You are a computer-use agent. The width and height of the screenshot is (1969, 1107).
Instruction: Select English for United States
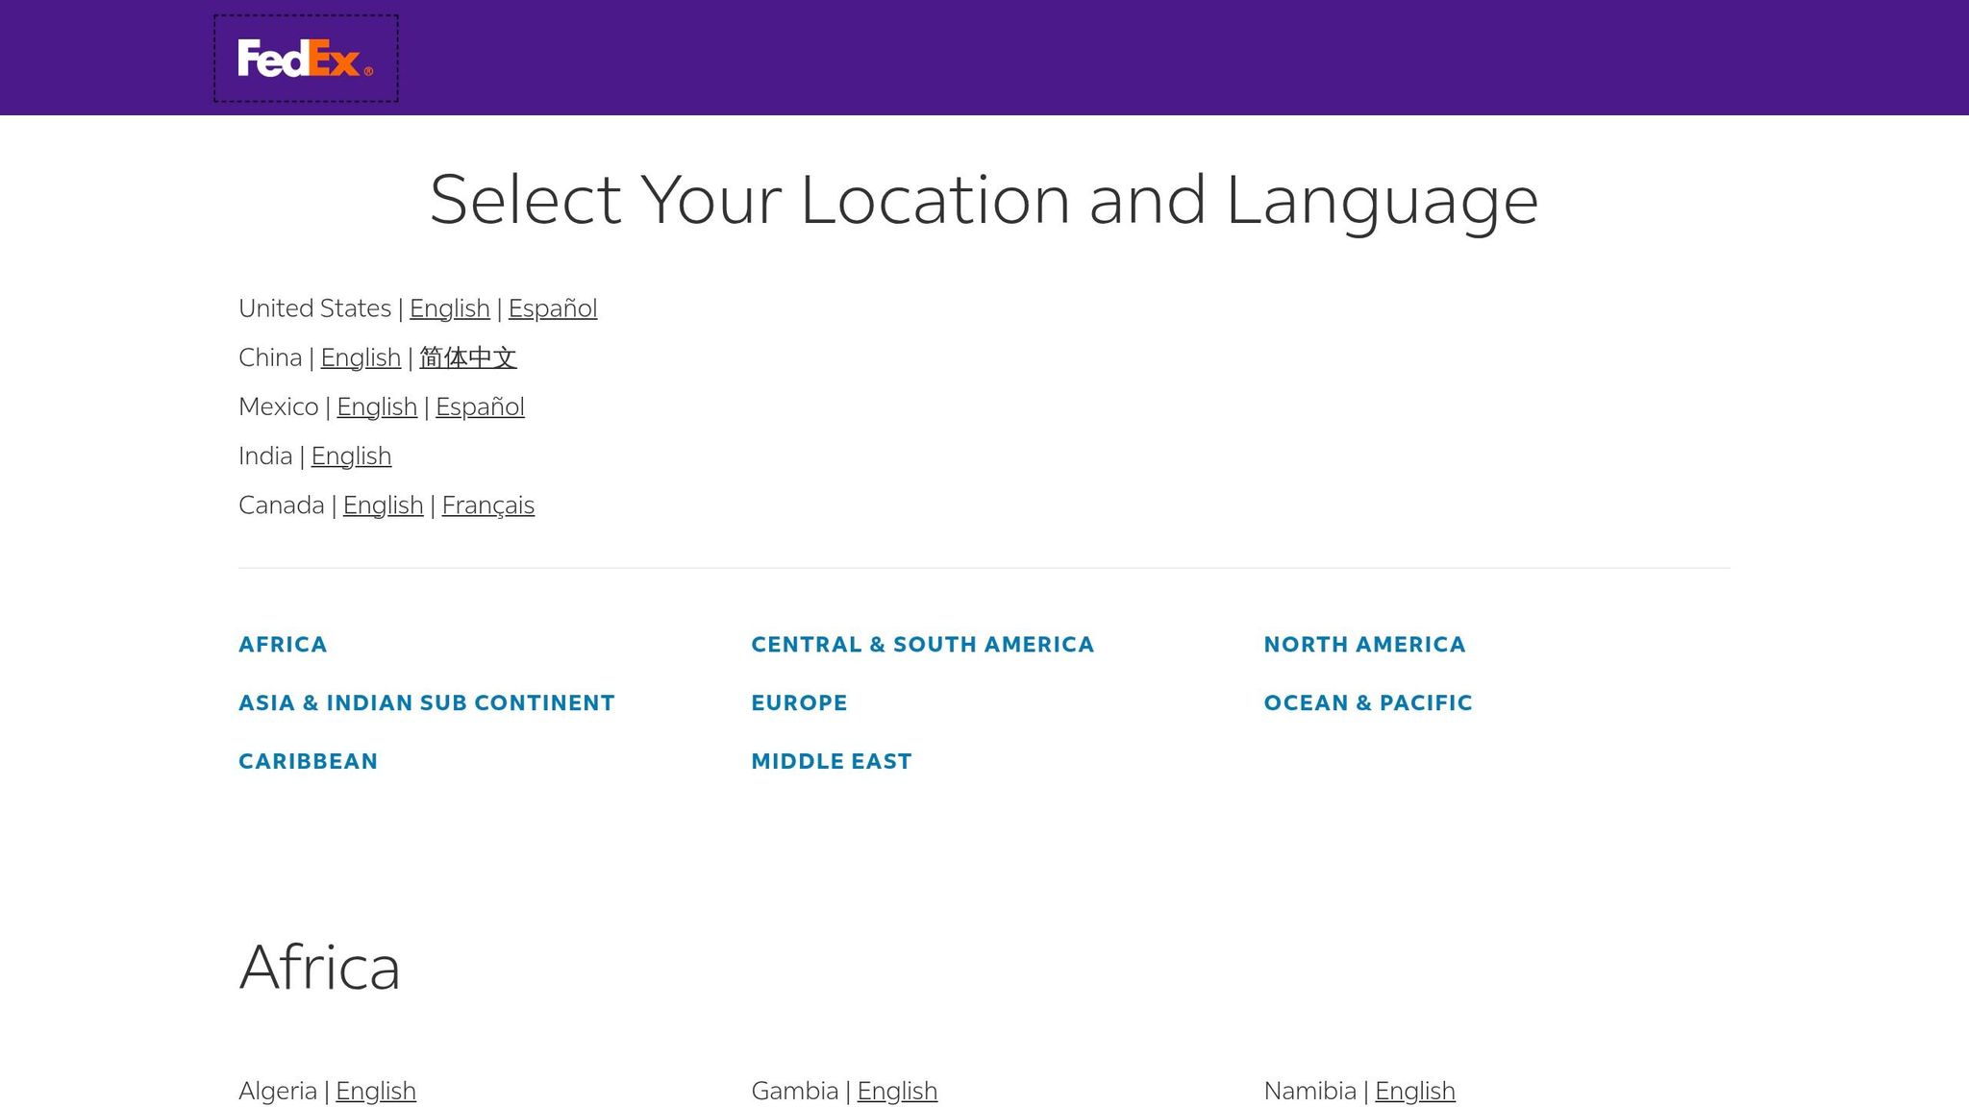click(449, 308)
